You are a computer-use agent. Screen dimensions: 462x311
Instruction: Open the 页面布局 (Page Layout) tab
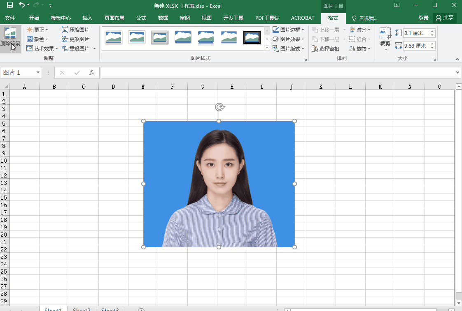[114, 18]
